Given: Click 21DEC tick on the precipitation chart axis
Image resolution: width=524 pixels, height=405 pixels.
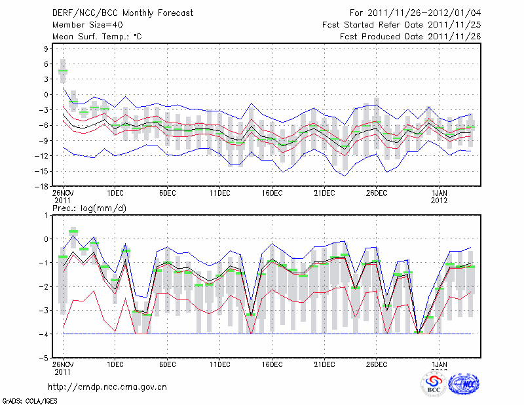Looking at the screenshot, I should [324, 364].
